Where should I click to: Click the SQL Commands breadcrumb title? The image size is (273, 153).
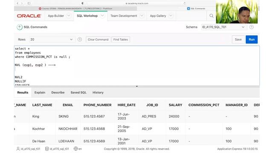(35, 27)
